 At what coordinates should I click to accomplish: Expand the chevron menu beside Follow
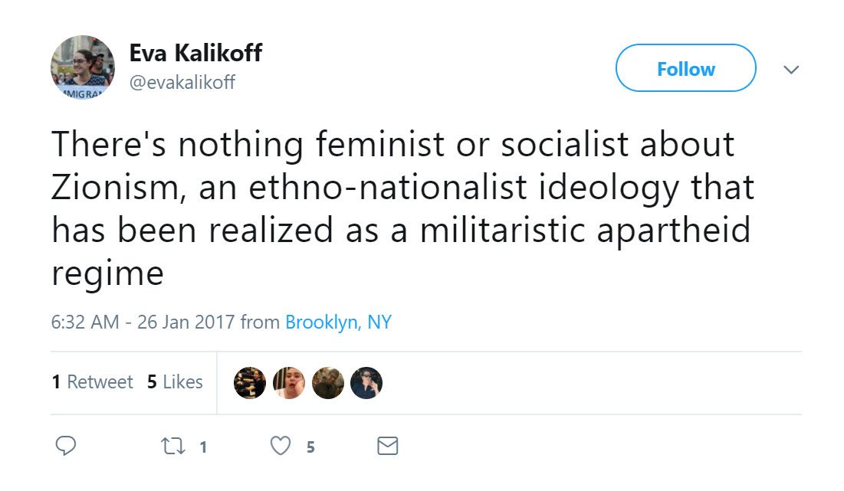click(x=790, y=70)
